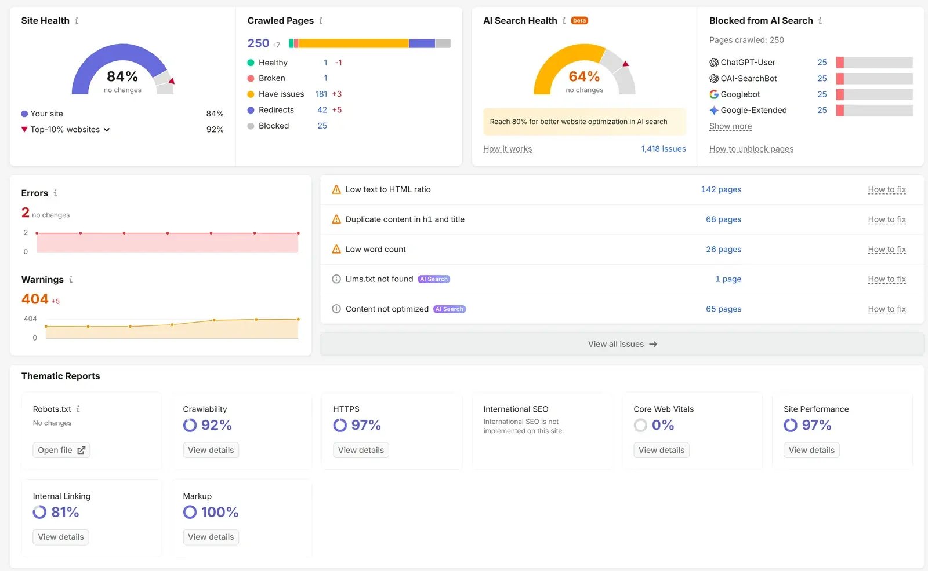Click the total crawled pages number 250
Image resolution: width=928 pixels, height=571 pixels.
click(258, 43)
